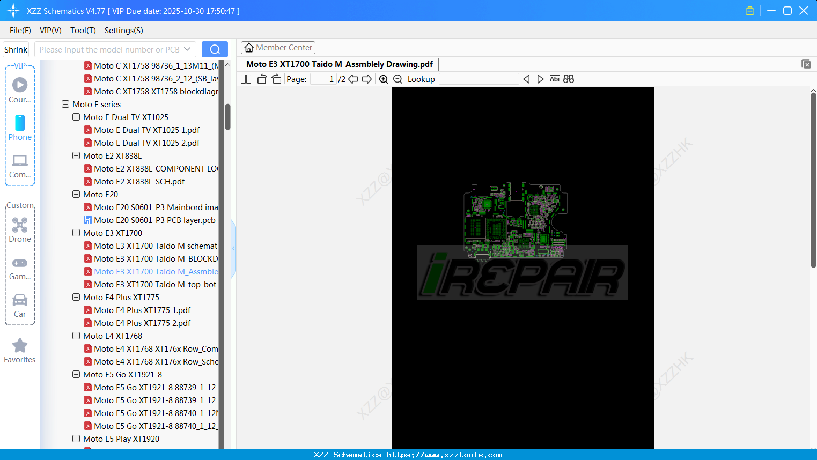Open Favorites star in sidebar
Viewport: 817px width, 460px height.
pyautogui.click(x=20, y=351)
